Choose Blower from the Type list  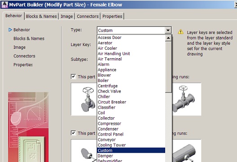coord(131,75)
